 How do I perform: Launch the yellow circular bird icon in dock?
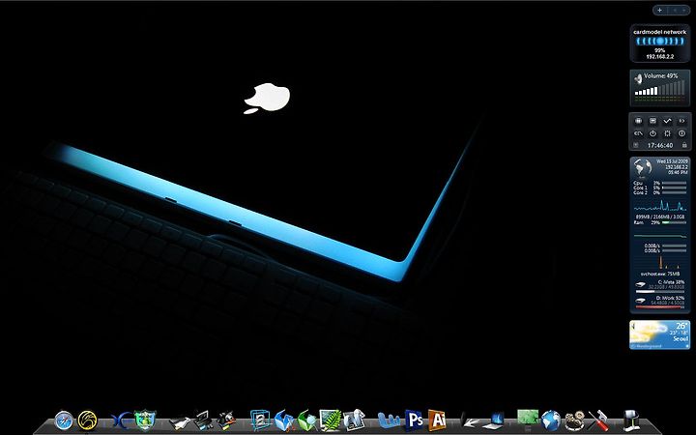click(x=87, y=420)
